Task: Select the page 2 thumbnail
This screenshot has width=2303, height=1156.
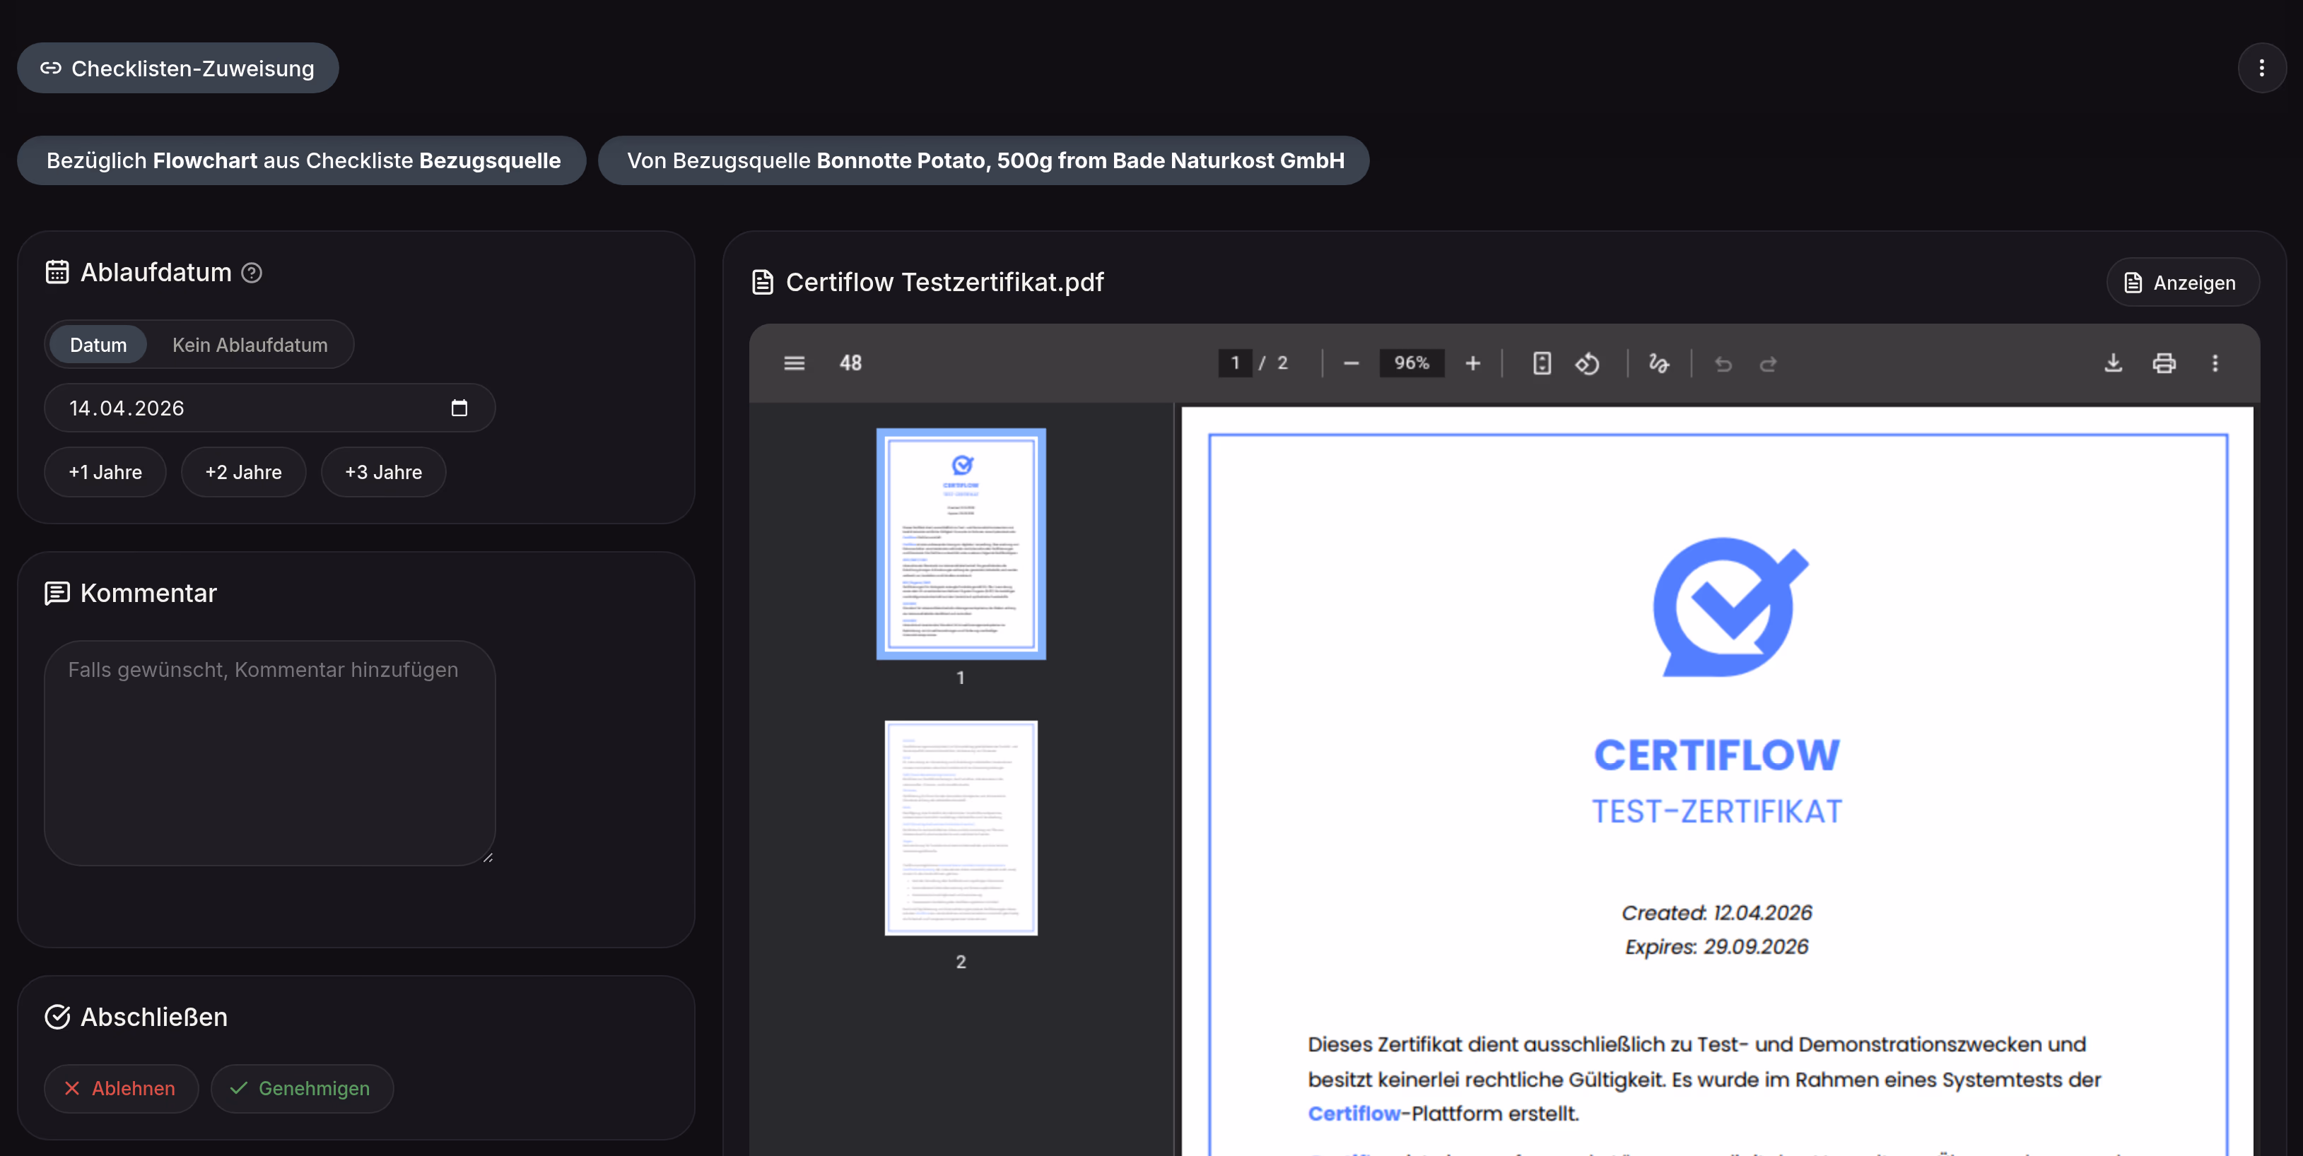Action: (x=960, y=828)
